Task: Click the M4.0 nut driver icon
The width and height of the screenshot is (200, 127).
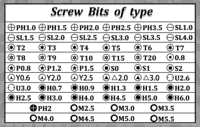Action: pyautogui.click(x=34, y=118)
